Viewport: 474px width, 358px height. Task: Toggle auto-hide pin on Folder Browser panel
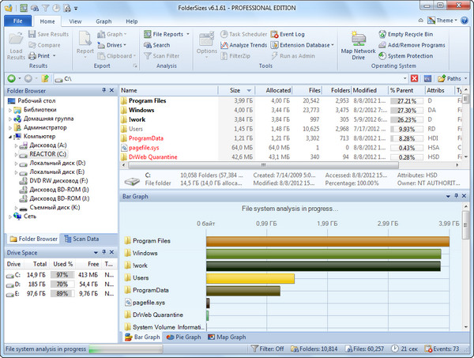pyautogui.click(x=103, y=91)
